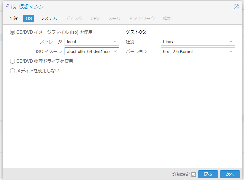
Task: Expand the ストレージ dropdown arrow
Action: pyautogui.click(x=115, y=42)
